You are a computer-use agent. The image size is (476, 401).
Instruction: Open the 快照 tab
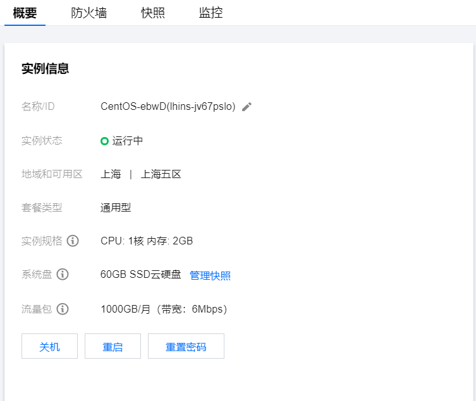coord(153,13)
